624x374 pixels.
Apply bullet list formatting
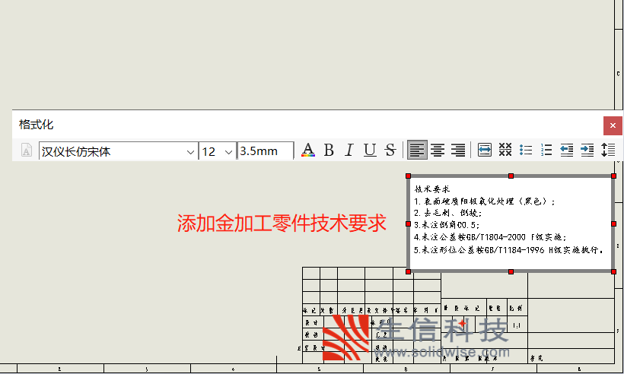(526, 151)
